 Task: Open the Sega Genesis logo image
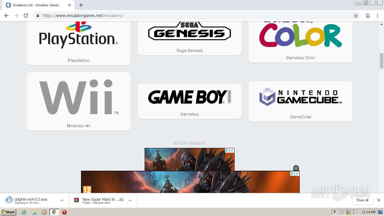tap(190, 31)
